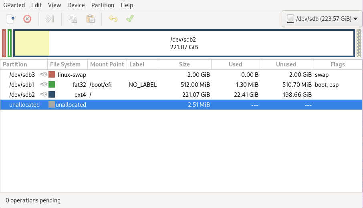This screenshot has height=208, width=363.
Task: Open the Device menu
Action: tap(76, 5)
